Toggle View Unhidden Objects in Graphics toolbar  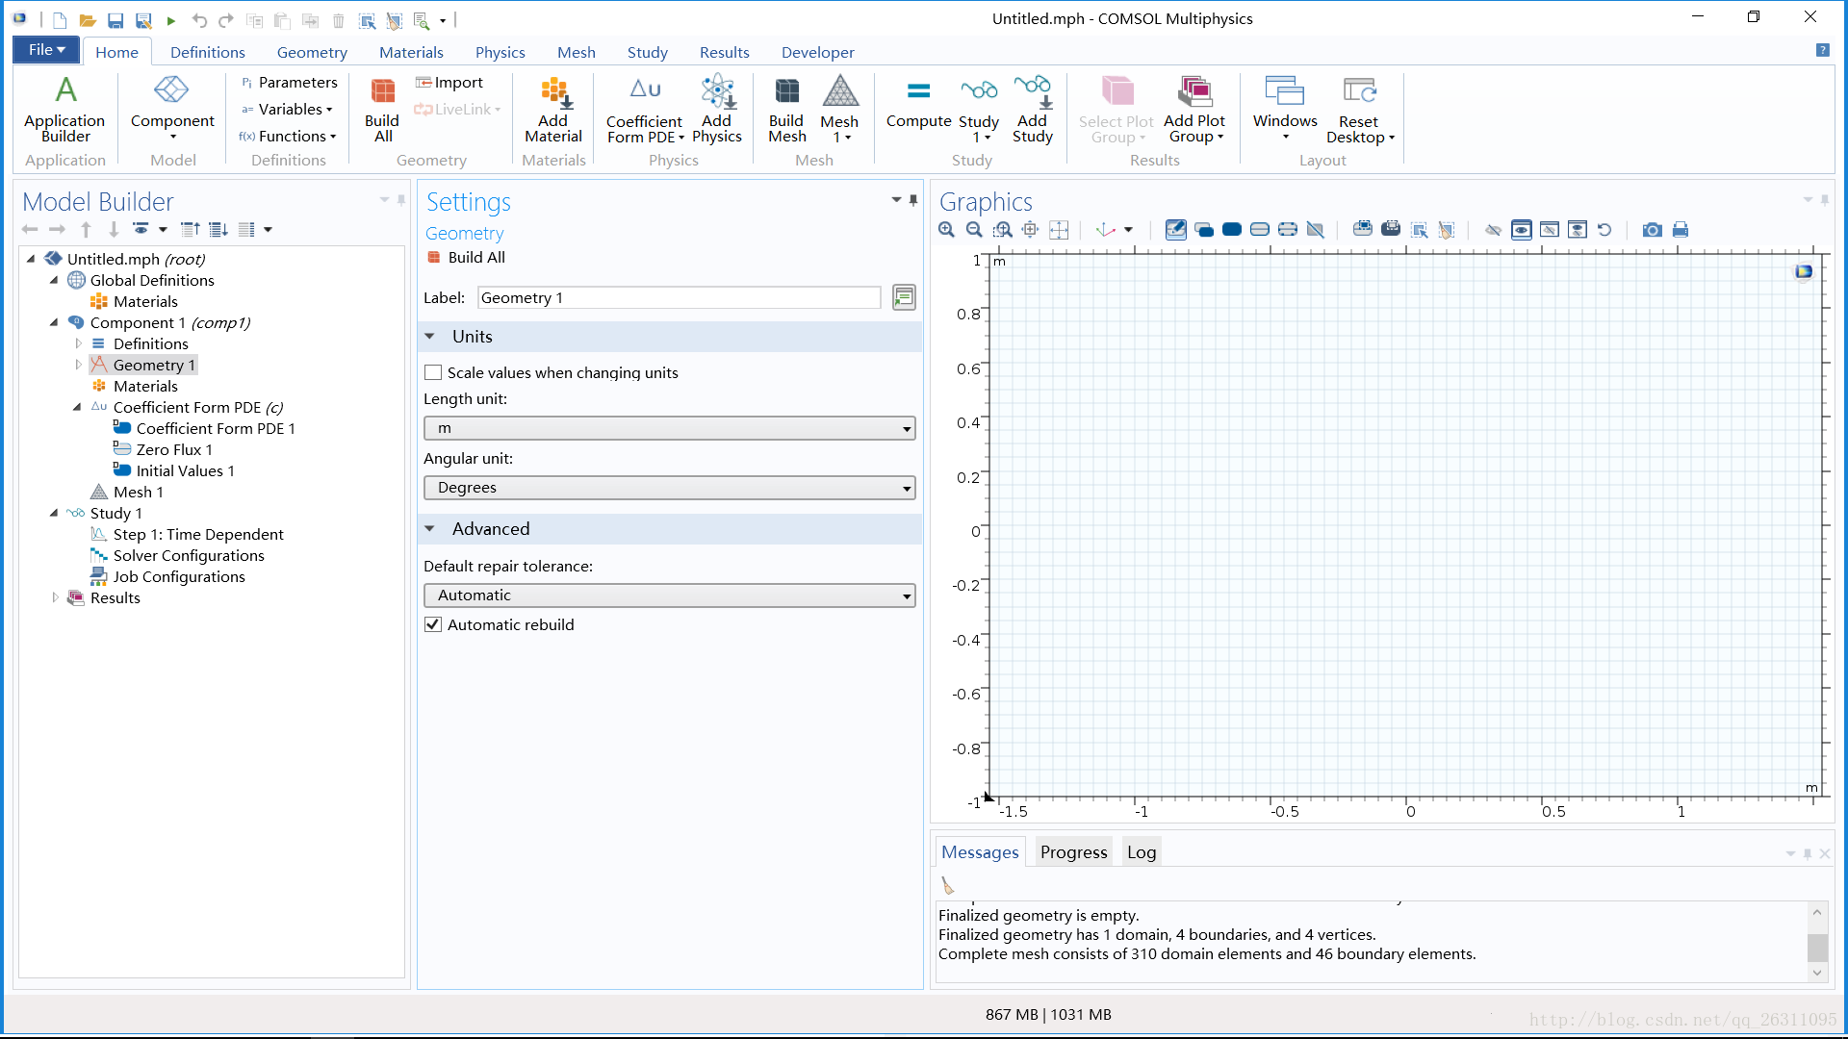[1521, 230]
